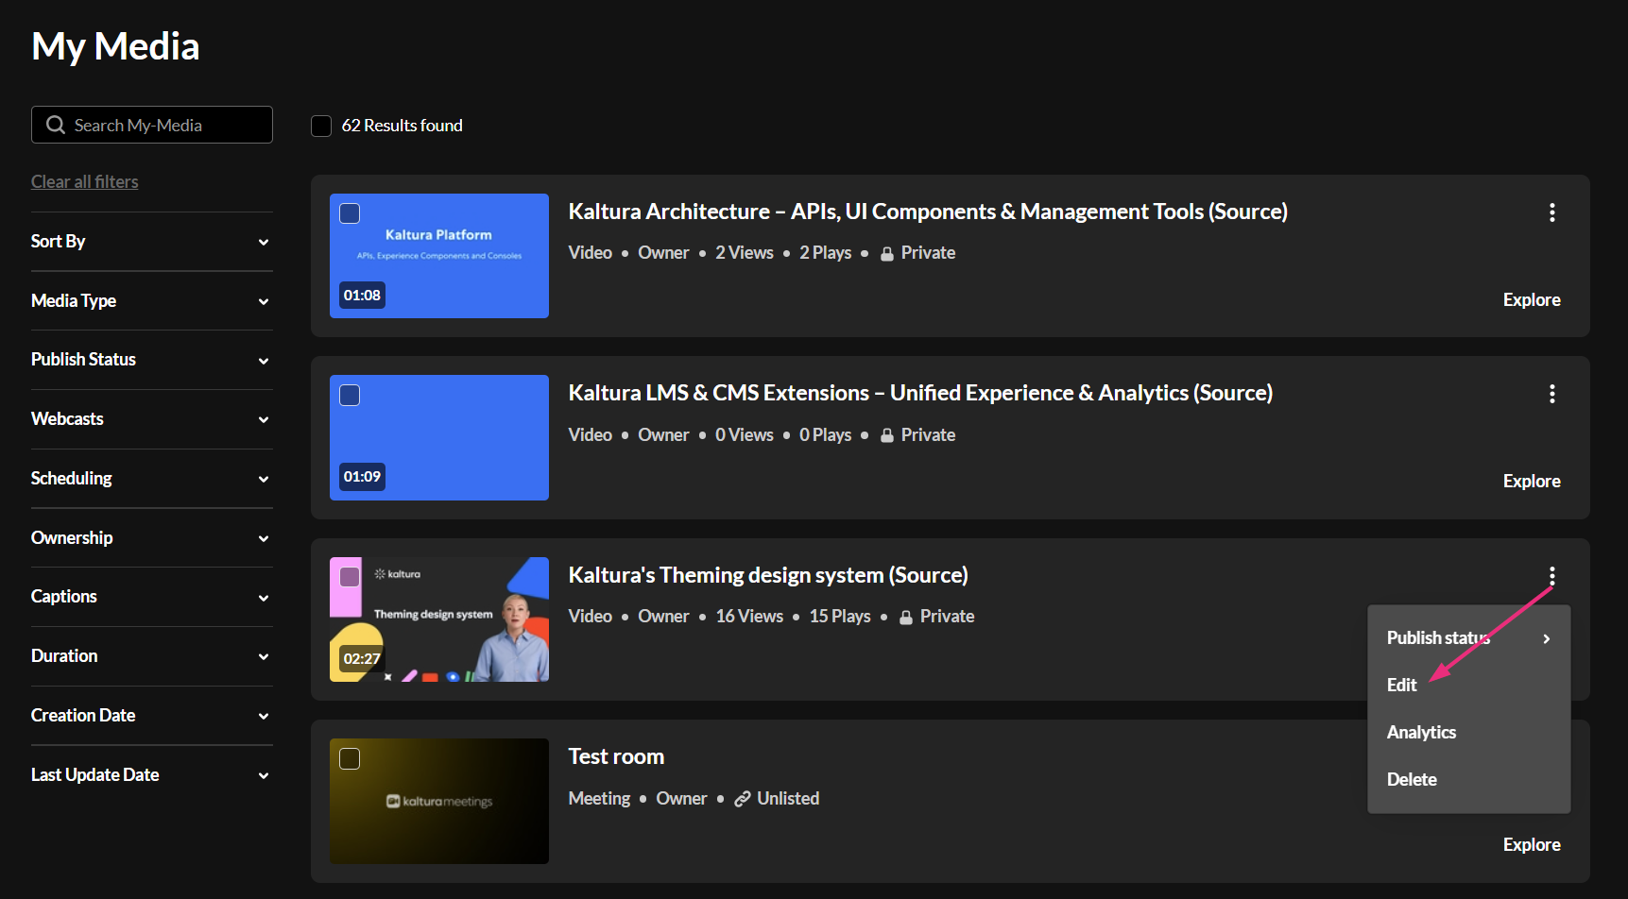1628x899 pixels.
Task: Click the Unlisted status on Test room
Action: point(788,799)
